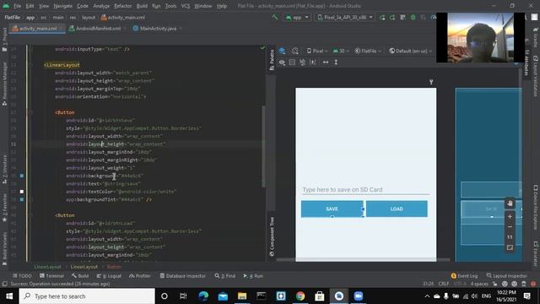Viewport: 540px width, 304px height.
Task: Open the Refactor menu
Action: point(123,6)
